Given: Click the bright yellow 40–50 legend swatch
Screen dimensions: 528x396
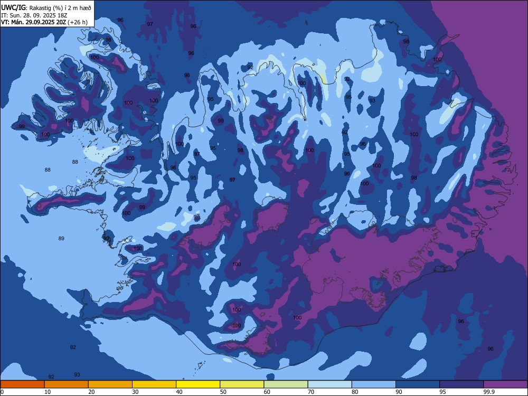Looking at the screenshot, I should click(198, 384).
